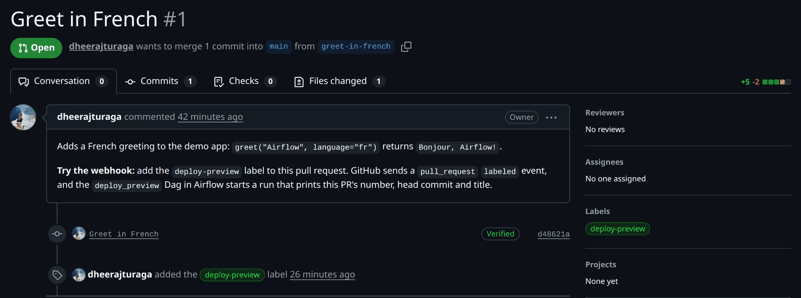The image size is (801, 298).
Task: Open the Projects sidebar section
Action: coord(601,264)
